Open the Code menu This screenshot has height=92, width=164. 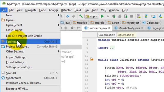[43, 10]
